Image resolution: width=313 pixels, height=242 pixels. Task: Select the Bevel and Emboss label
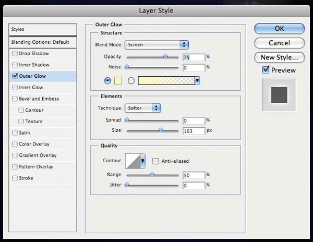(39, 99)
